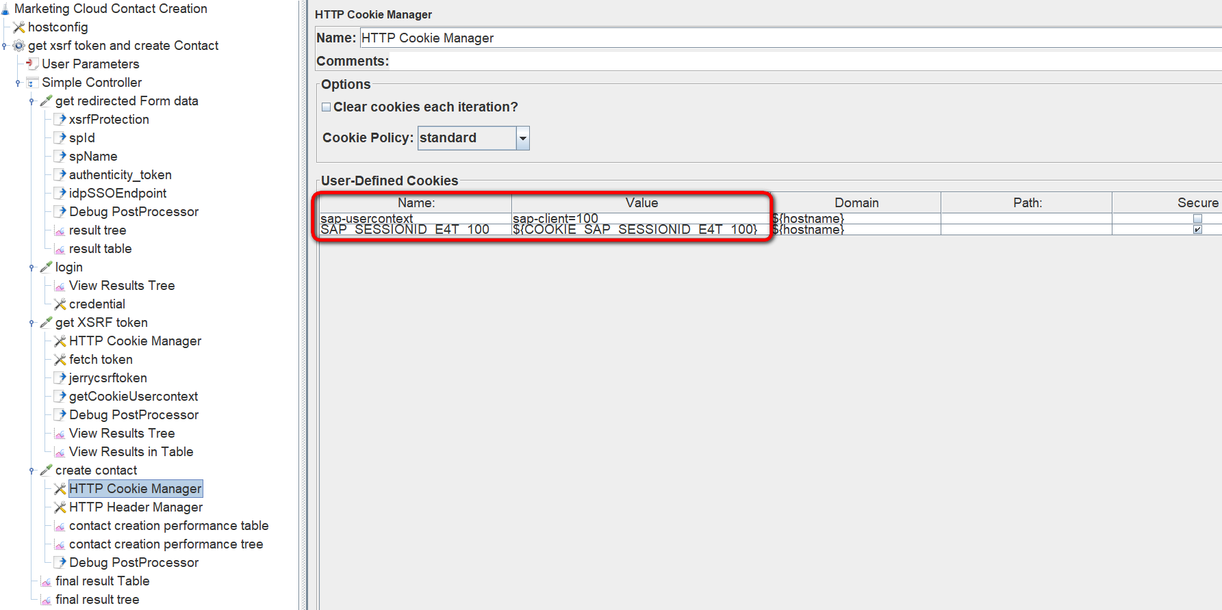Collapse the Simple Controller node

pyautogui.click(x=18, y=83)
